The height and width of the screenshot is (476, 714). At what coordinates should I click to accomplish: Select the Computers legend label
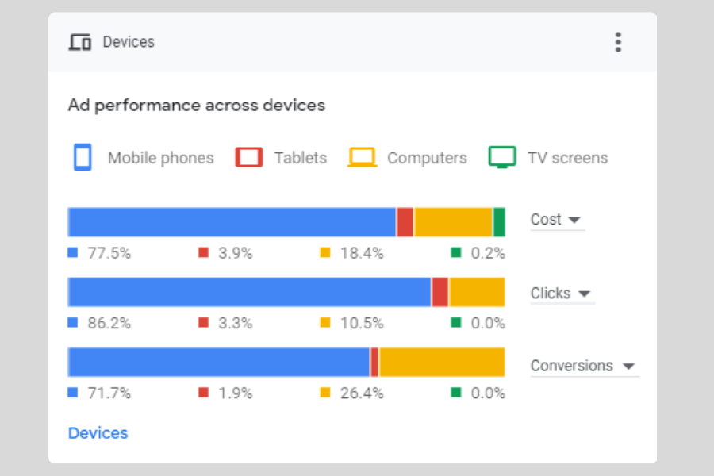click(x=427, y=157)
